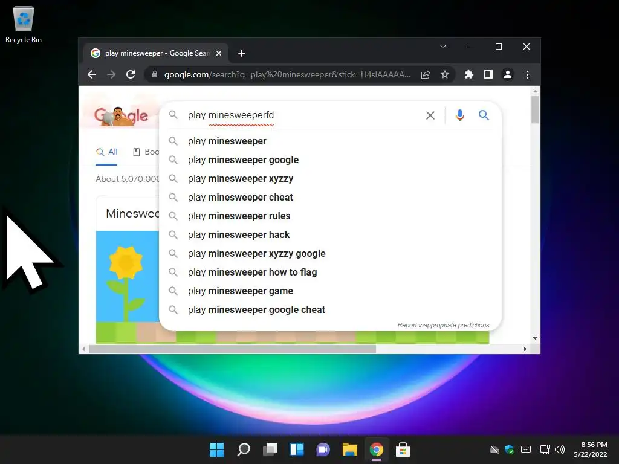
Task: Pick suggestion "play minesweeper google cheat"
Action: click(331, 310)
